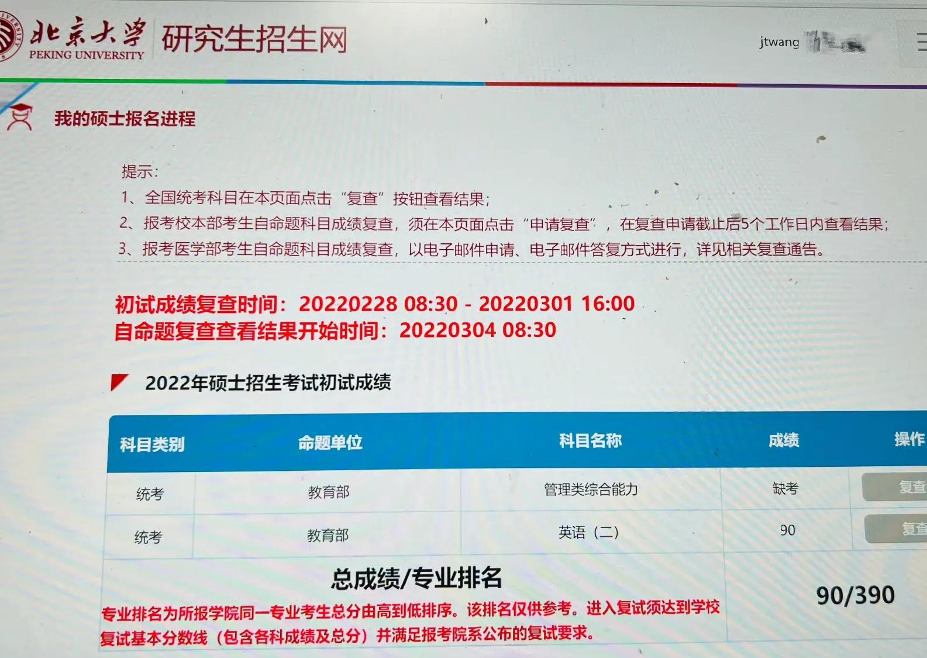This screenshot has height=658, width=927.
Task: Click the 缺考 score cell
Action: (x=785, y=488)
